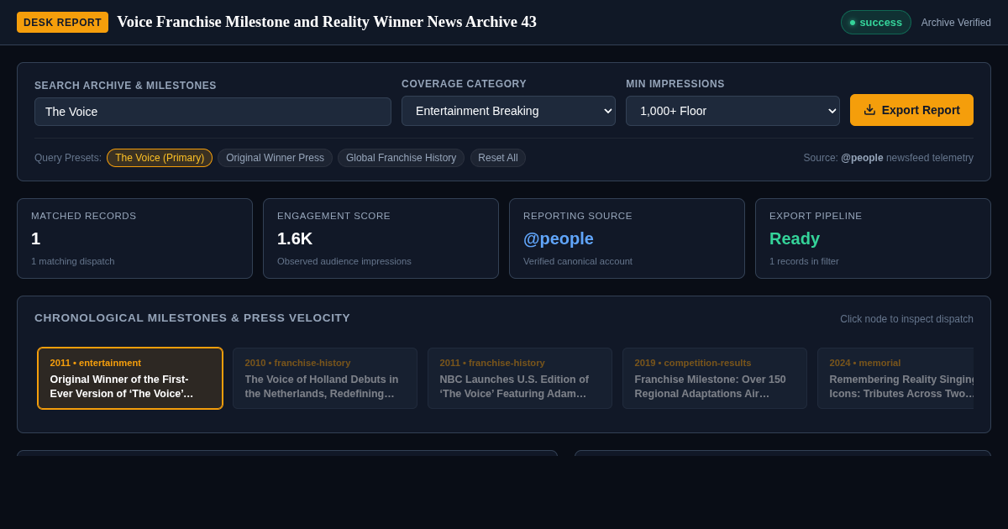Screen dimensions: 1008x529
Task: Click the @people reporting source link
Action: (559, 238)
